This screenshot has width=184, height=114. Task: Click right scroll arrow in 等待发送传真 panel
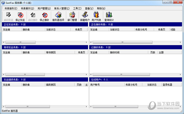[x=86, y=74]
